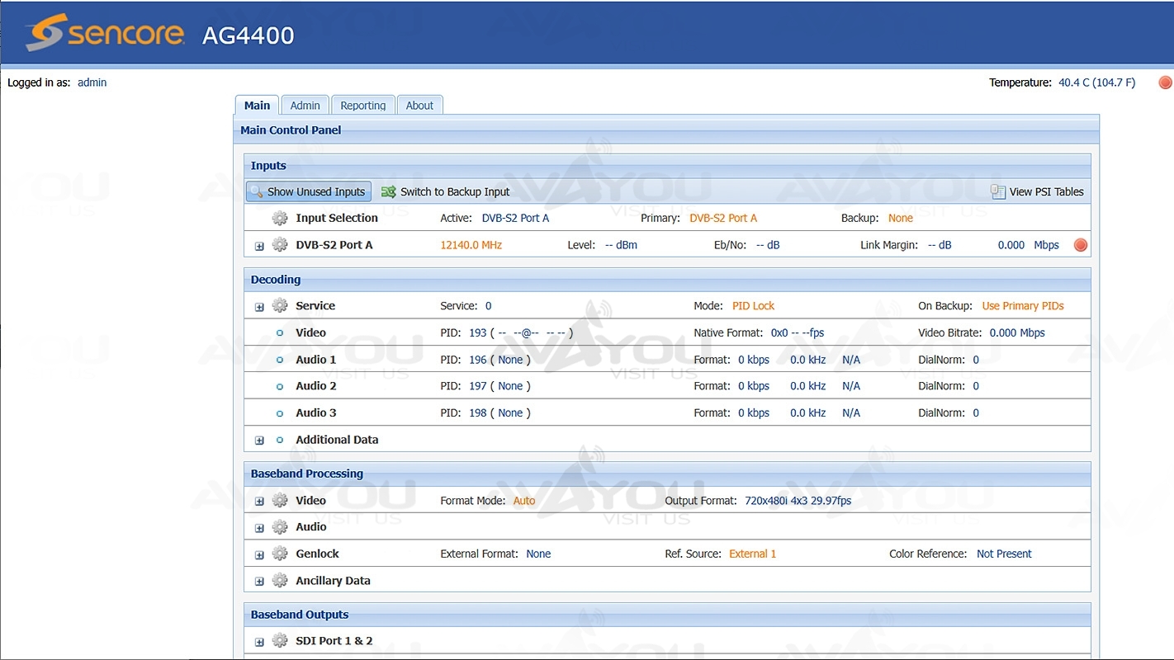This screenshot has width=1174, height=660.
Task: Open Input Selection gear settings
Action: click(280, 219)
